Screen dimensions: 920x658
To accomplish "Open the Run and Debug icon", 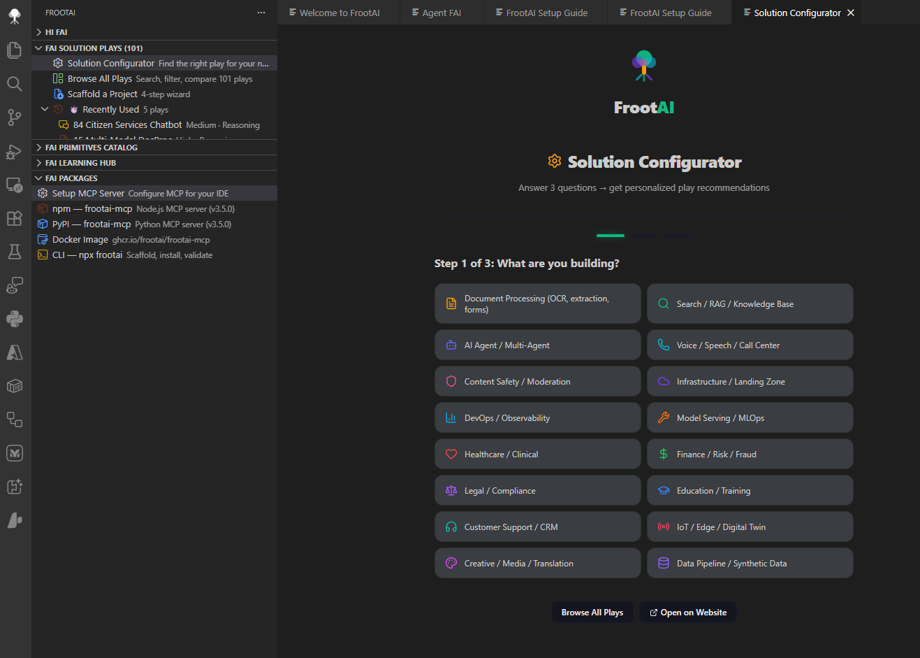I will 15,151.
